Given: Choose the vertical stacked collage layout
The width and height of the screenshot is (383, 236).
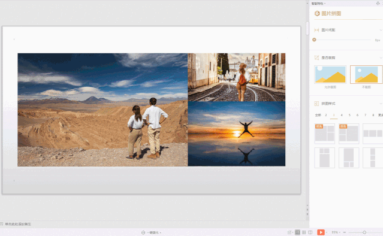Looking at the screenshot, I should click(x=373, y=158).
